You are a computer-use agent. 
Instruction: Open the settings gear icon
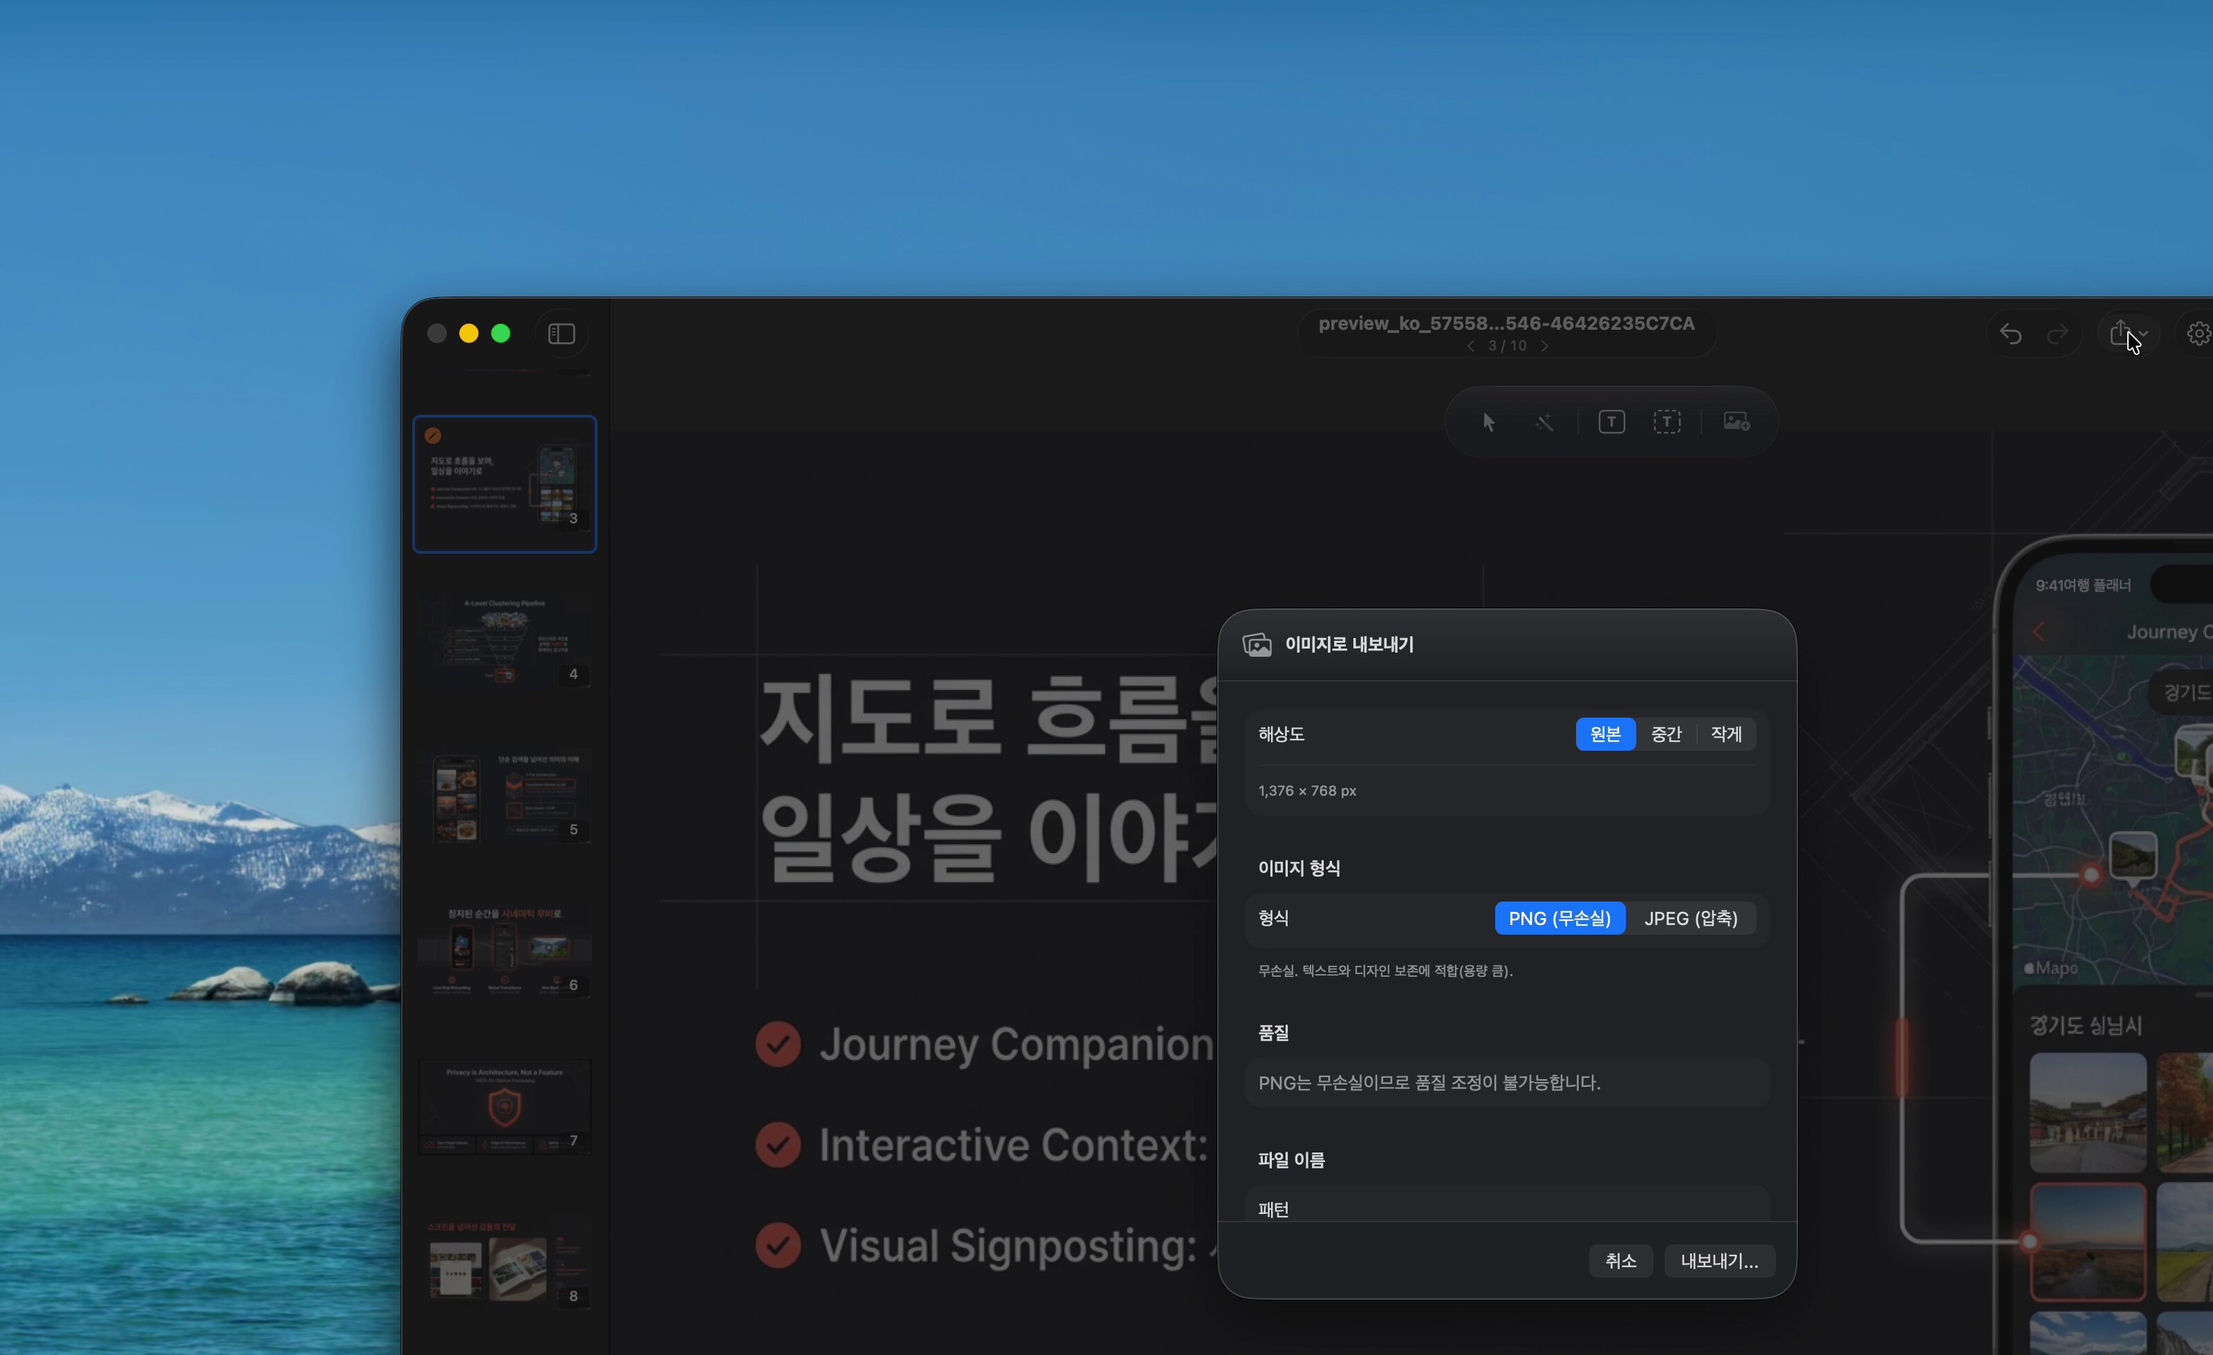pyautogui.click(x=2198, y=334)
